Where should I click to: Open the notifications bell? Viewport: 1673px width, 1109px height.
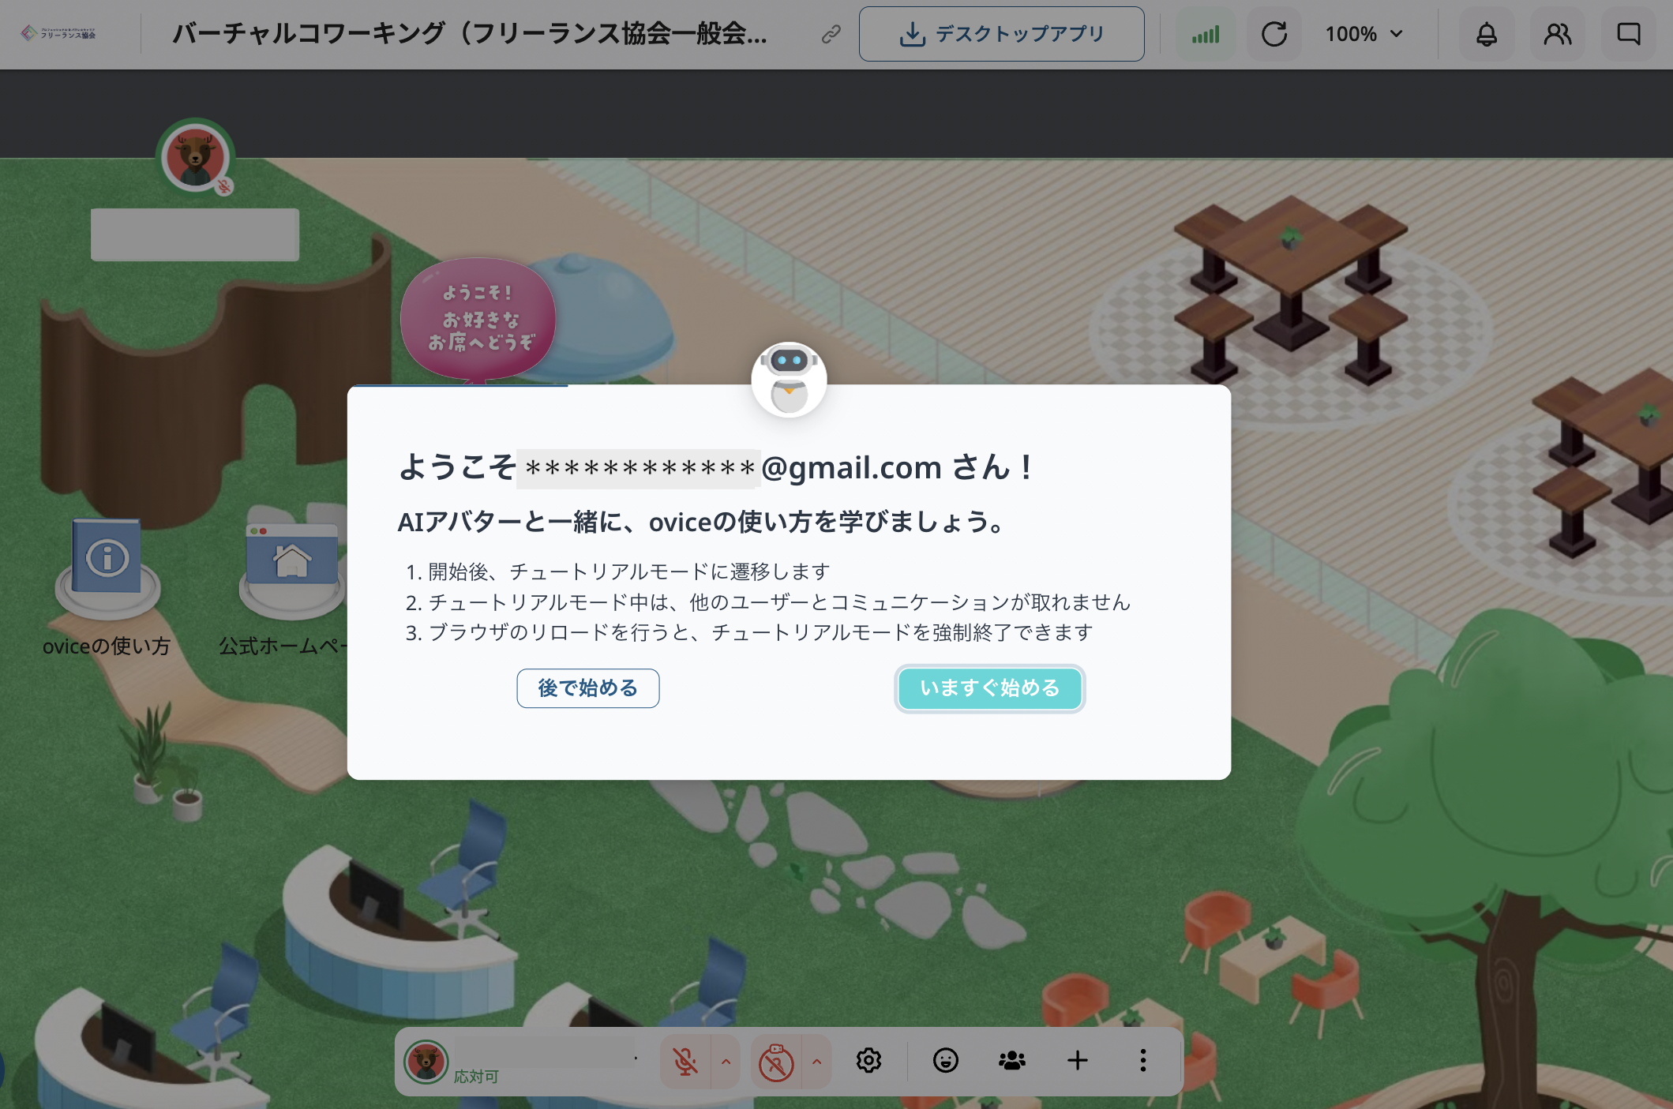click(x=1487, y=34)
